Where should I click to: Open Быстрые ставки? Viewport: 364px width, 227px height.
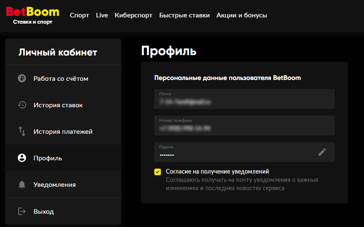[184, 15]
